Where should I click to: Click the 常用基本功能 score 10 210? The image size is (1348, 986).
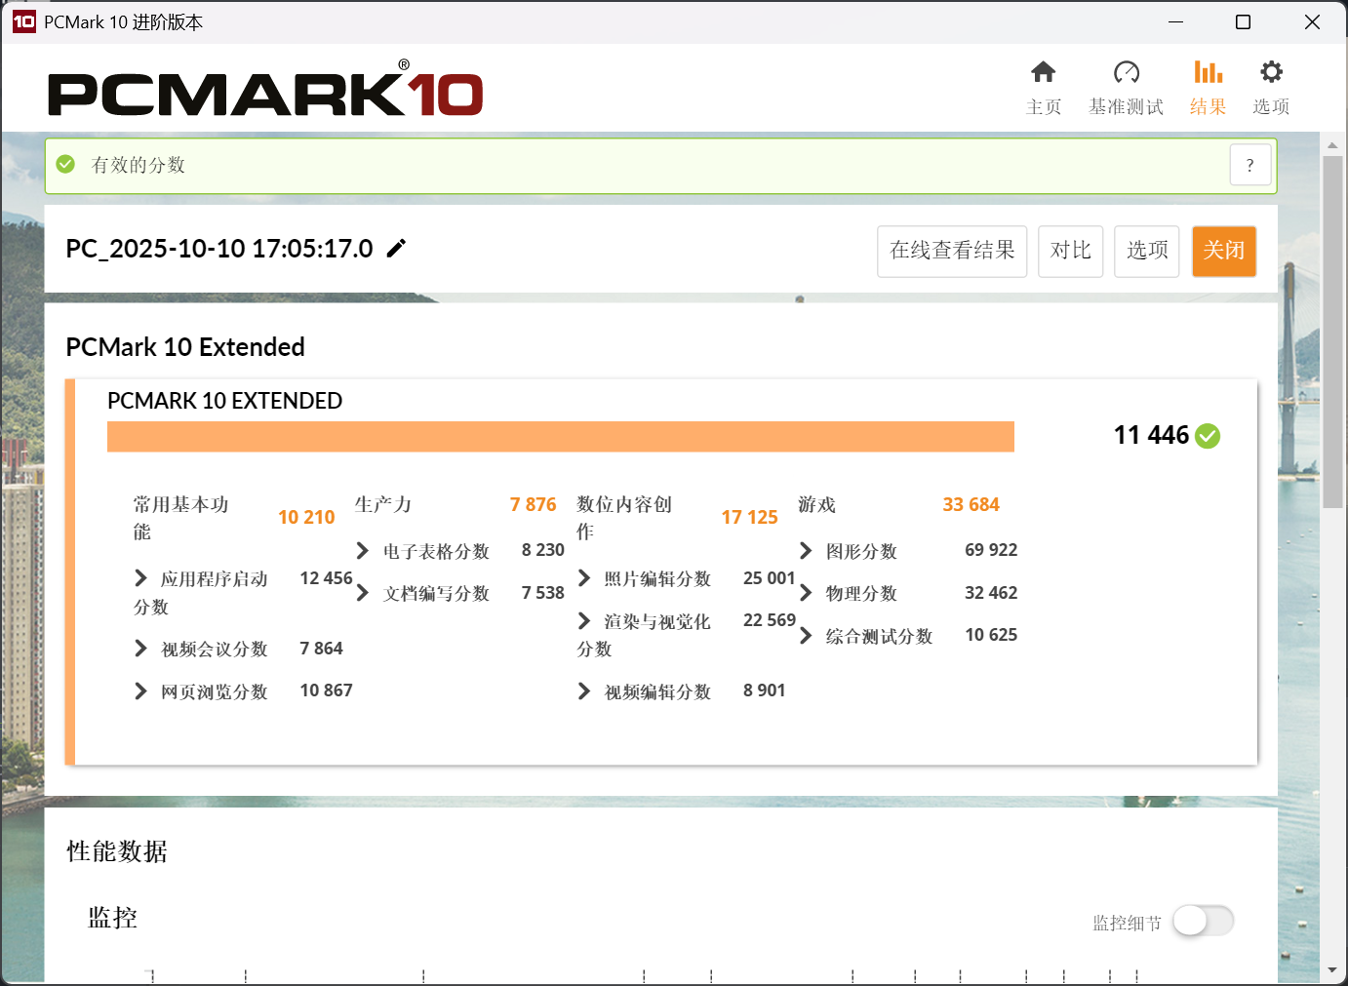(306, 518)
